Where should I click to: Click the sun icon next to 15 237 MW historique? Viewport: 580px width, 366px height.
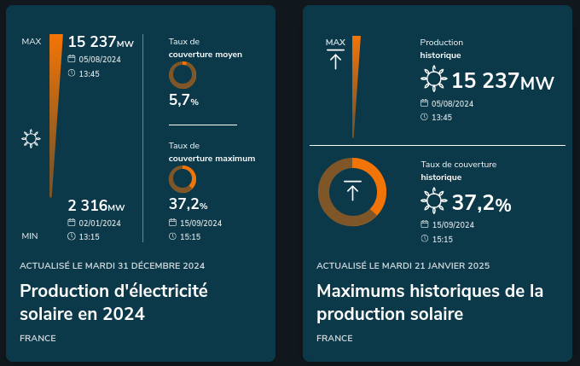click(x=434, y=78)
